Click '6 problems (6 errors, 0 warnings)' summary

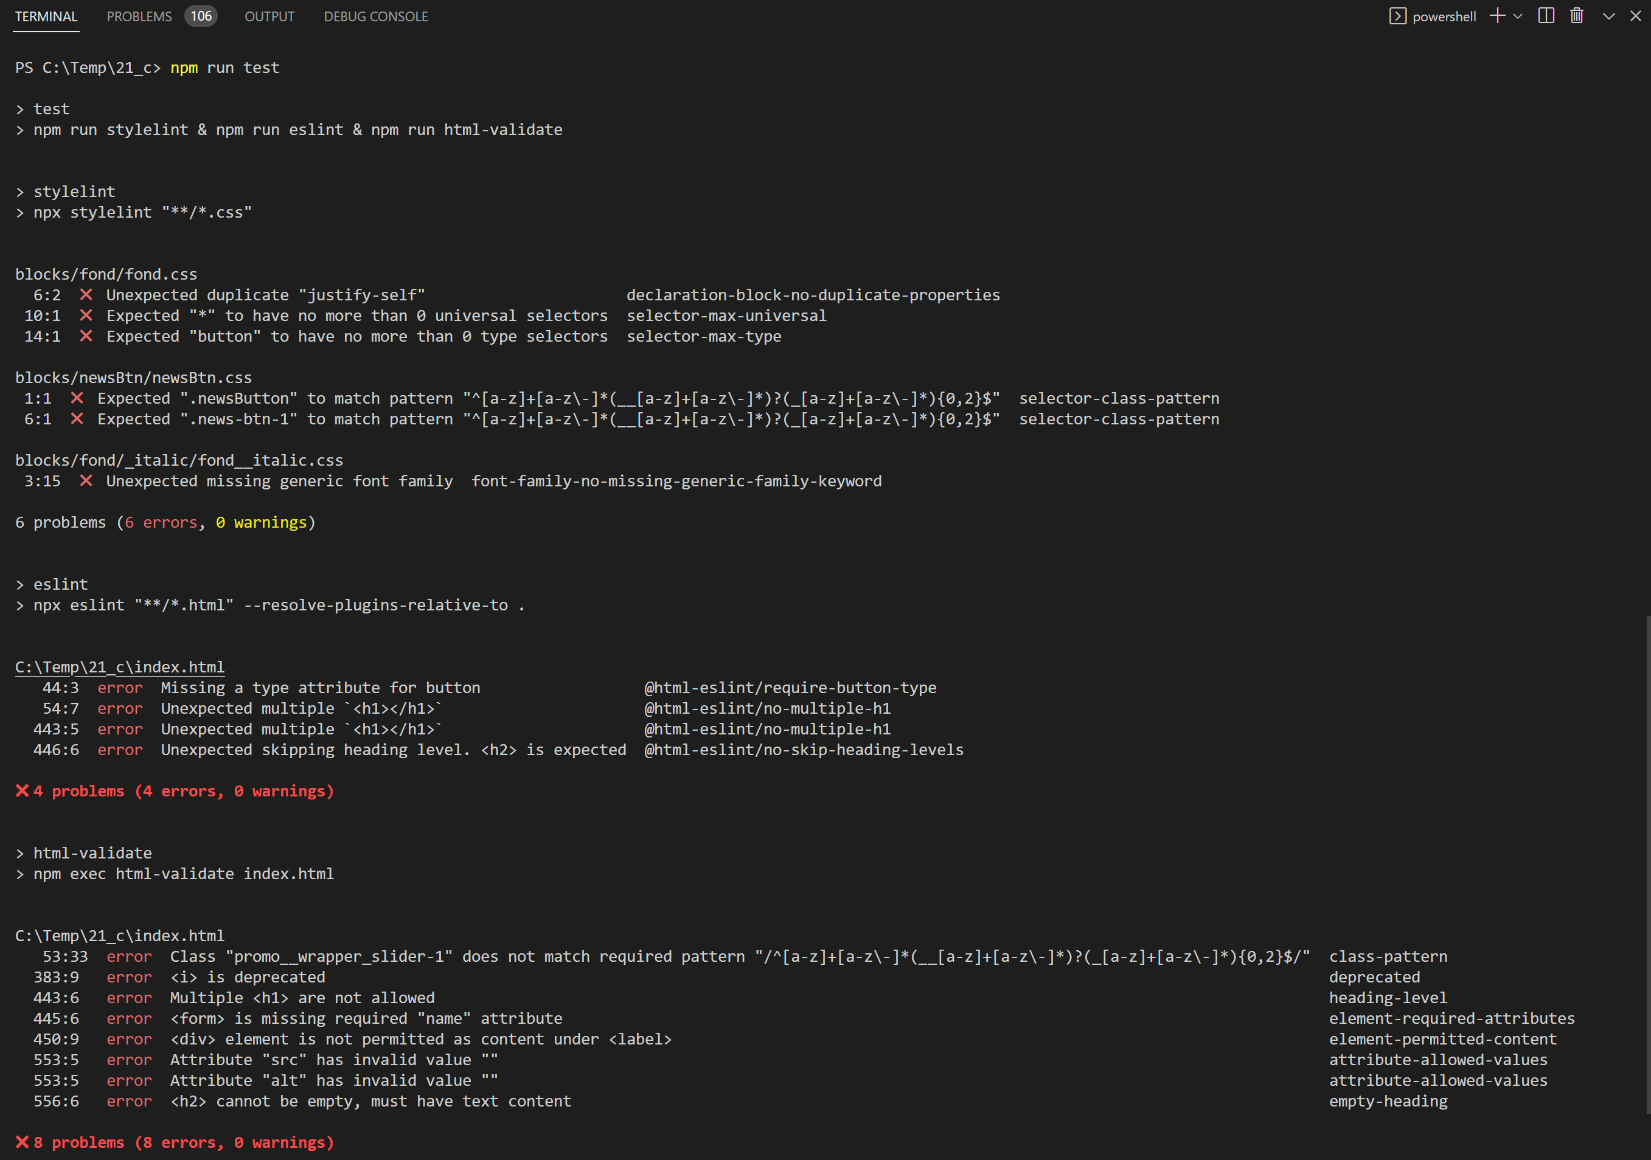click(165, 522)
